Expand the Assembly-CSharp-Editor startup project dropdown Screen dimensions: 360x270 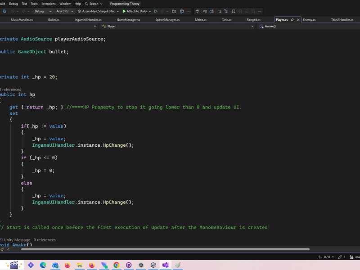tap(99, 11)
